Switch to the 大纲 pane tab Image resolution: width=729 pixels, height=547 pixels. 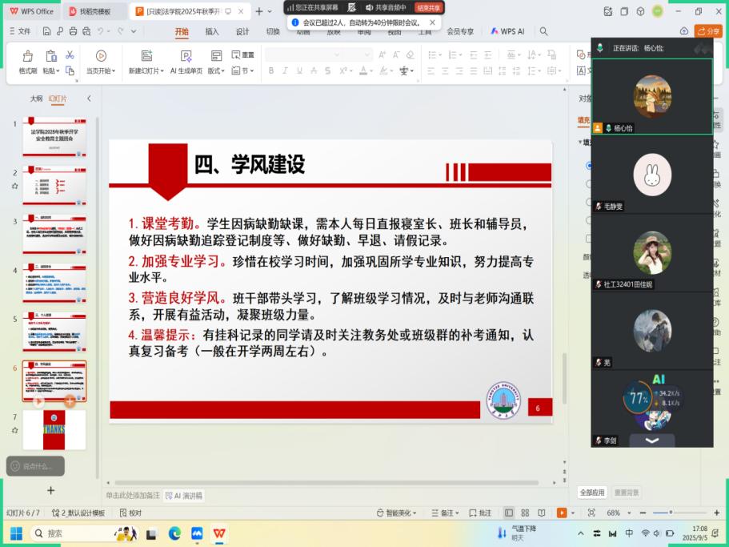click(36, 99)
